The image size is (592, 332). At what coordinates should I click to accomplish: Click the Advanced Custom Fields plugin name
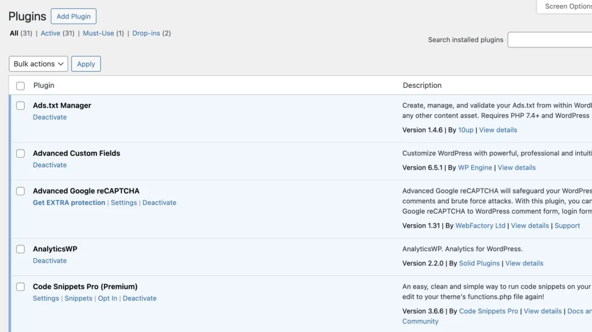(x=76, y=153)
